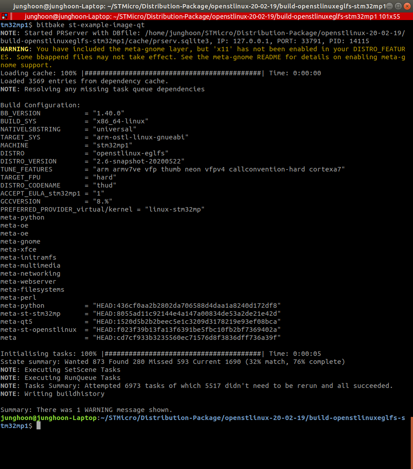The image size is (413, 469).
Task: Click the TARGET_FPU value "hard"
Action: pos(104,177)
